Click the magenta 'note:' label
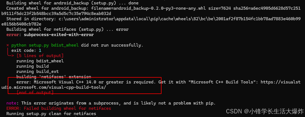Screen dimensions: 305x117 pos(13,103)
